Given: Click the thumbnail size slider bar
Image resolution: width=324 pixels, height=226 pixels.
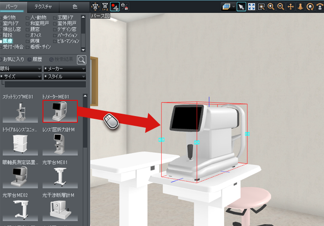Looking at the screenshot, I should point(44,85).
